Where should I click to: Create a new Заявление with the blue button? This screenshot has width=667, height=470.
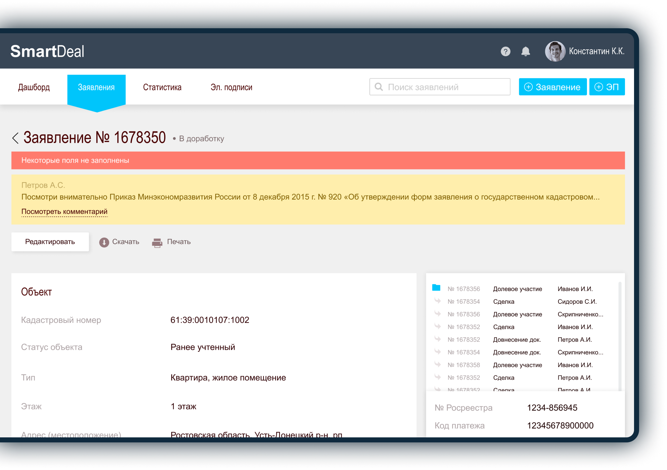(552, 87)
